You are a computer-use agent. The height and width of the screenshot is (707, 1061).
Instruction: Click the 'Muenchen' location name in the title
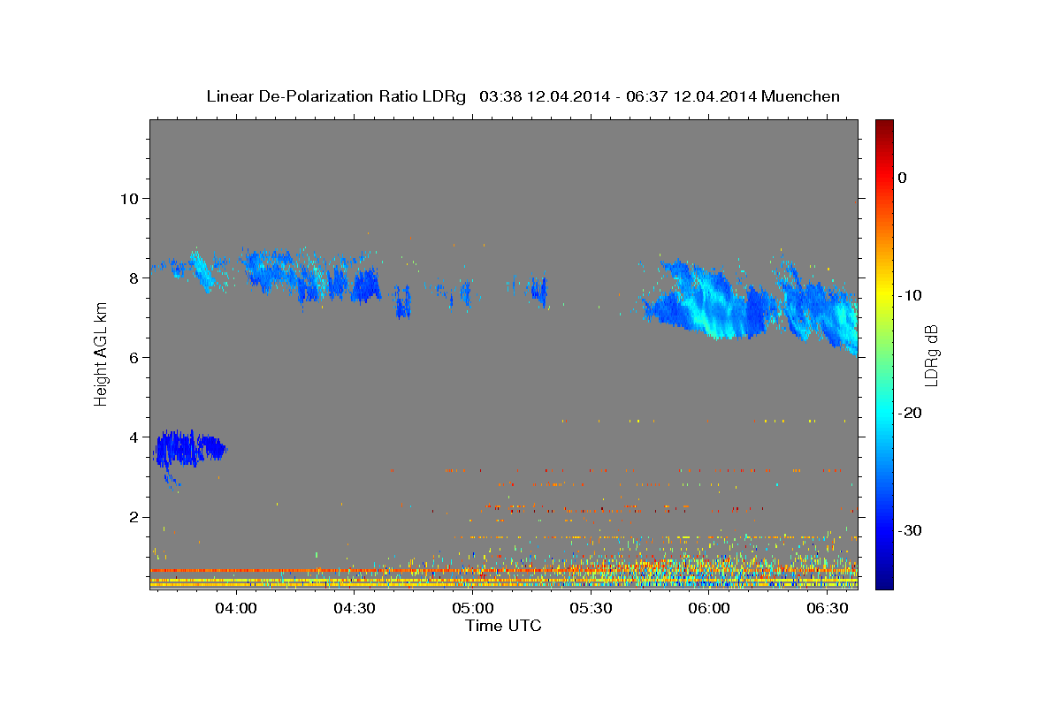click(801, 96)
